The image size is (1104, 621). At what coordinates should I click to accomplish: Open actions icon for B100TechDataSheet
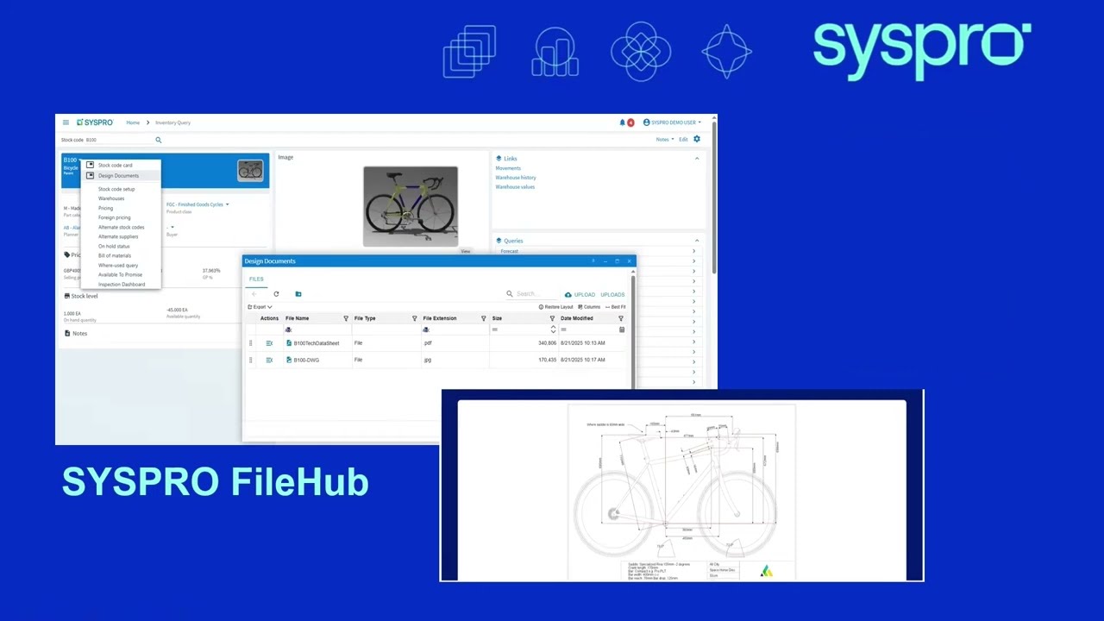pos(269,343)
